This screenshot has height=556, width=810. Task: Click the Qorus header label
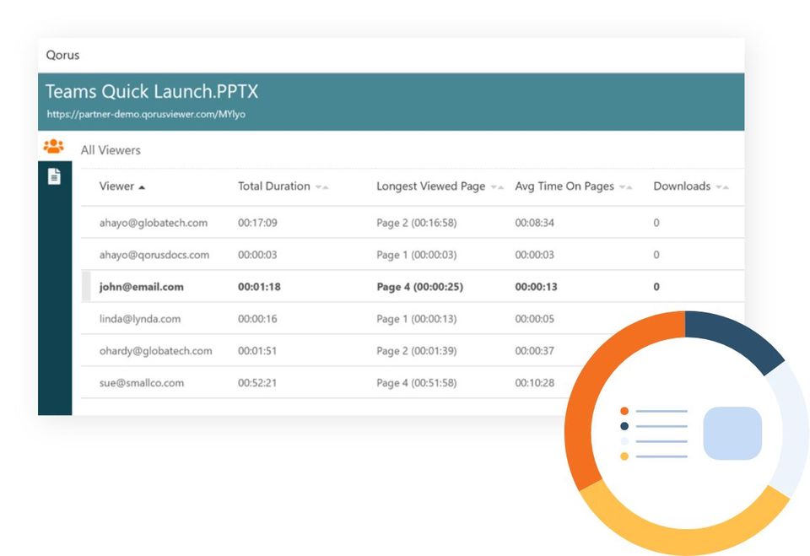click(x=62, y=55)
